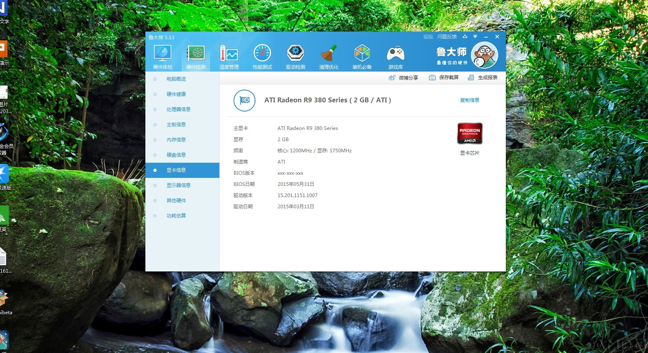Open the 温度管理 temperature management icon
This screenshot has width=648, height=353.
click(229, 57)
